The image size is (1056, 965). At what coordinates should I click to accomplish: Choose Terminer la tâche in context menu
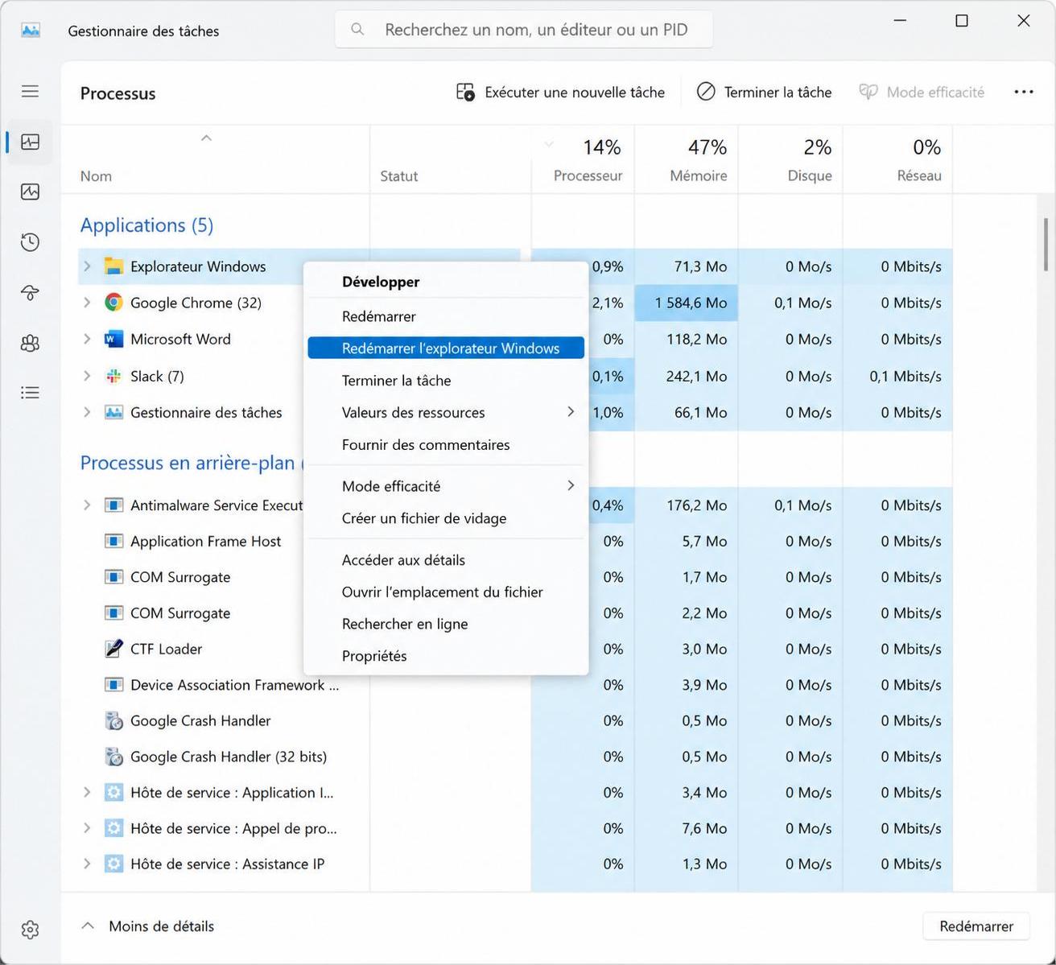tap(446, 380)
